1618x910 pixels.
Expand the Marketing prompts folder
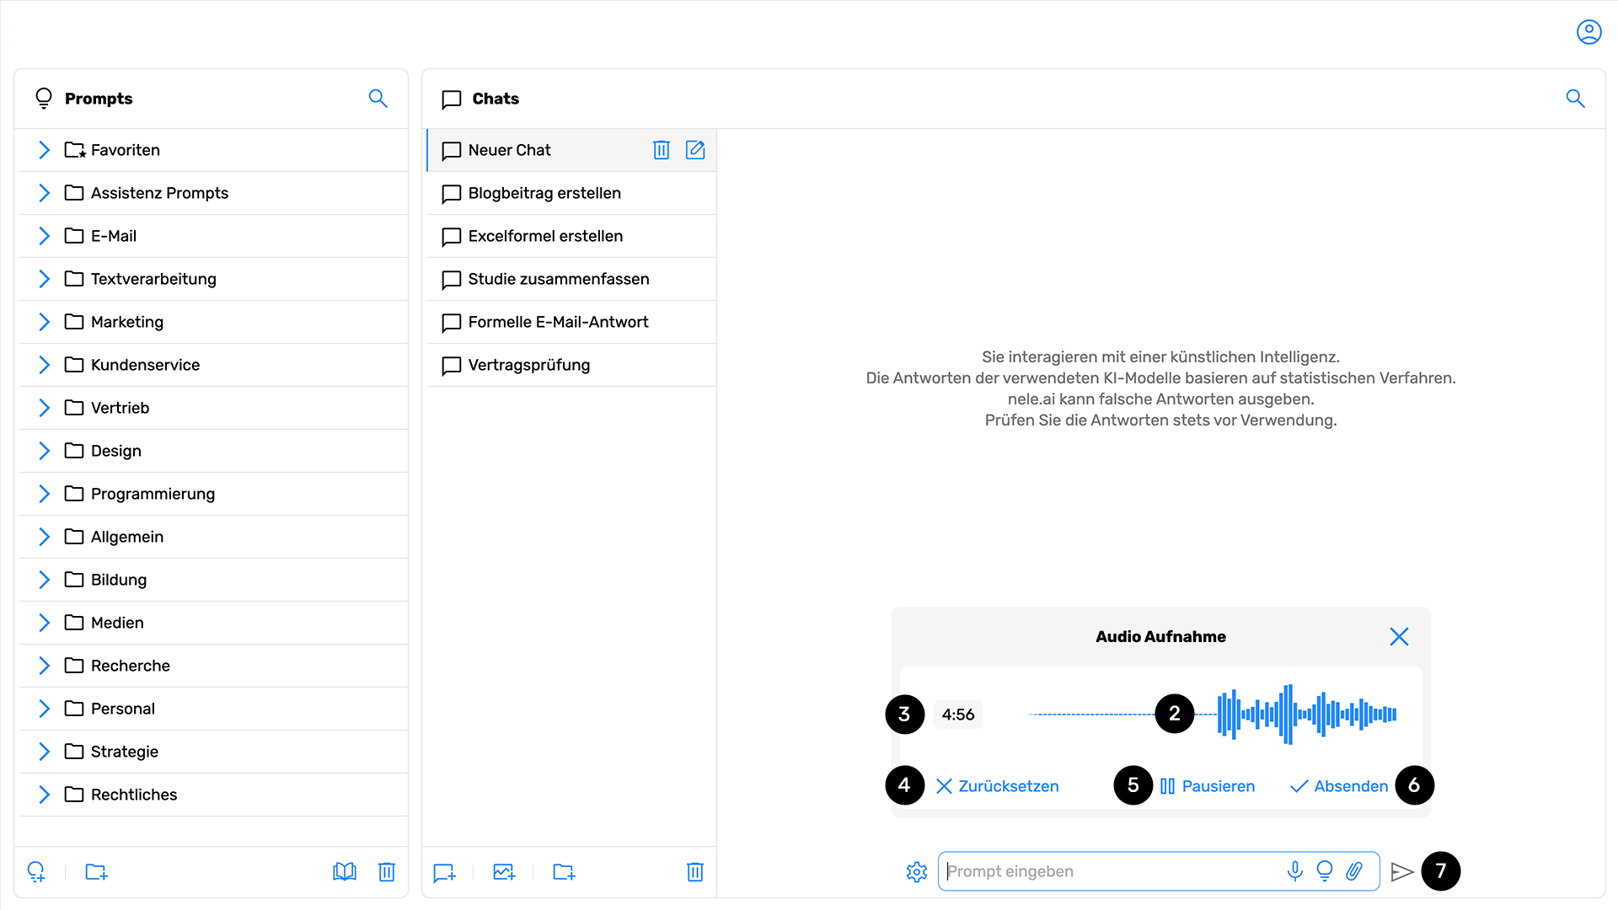pyautogui.click(x=45, y=322)
